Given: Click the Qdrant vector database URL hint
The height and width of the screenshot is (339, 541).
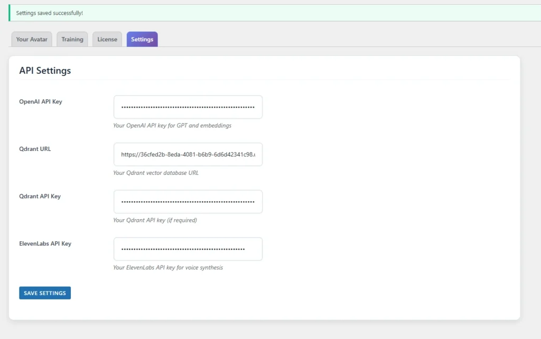Looking at the screenshot, I should coord(156,173).
